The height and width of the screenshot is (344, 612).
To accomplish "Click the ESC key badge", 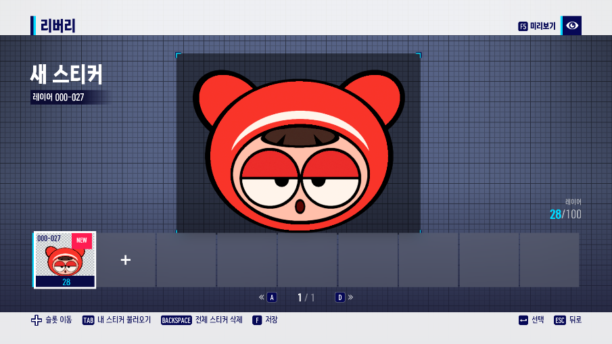I will 560,320.
